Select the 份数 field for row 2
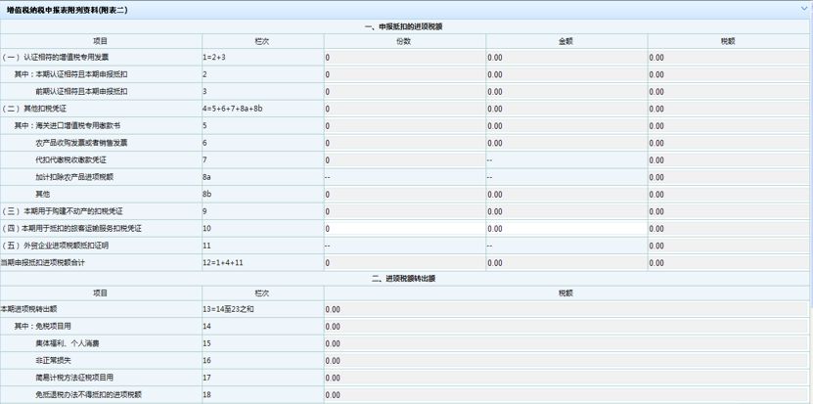Screen dimensions: 813x404 [x=403, y=74]
